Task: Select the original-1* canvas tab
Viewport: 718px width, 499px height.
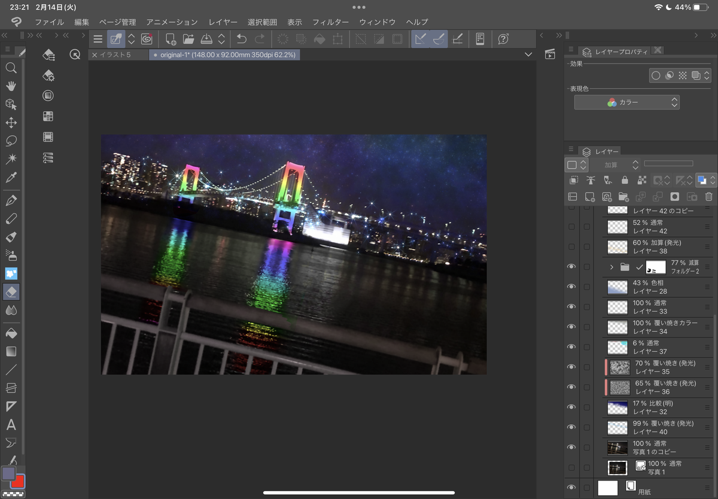Action: point(224,54)
